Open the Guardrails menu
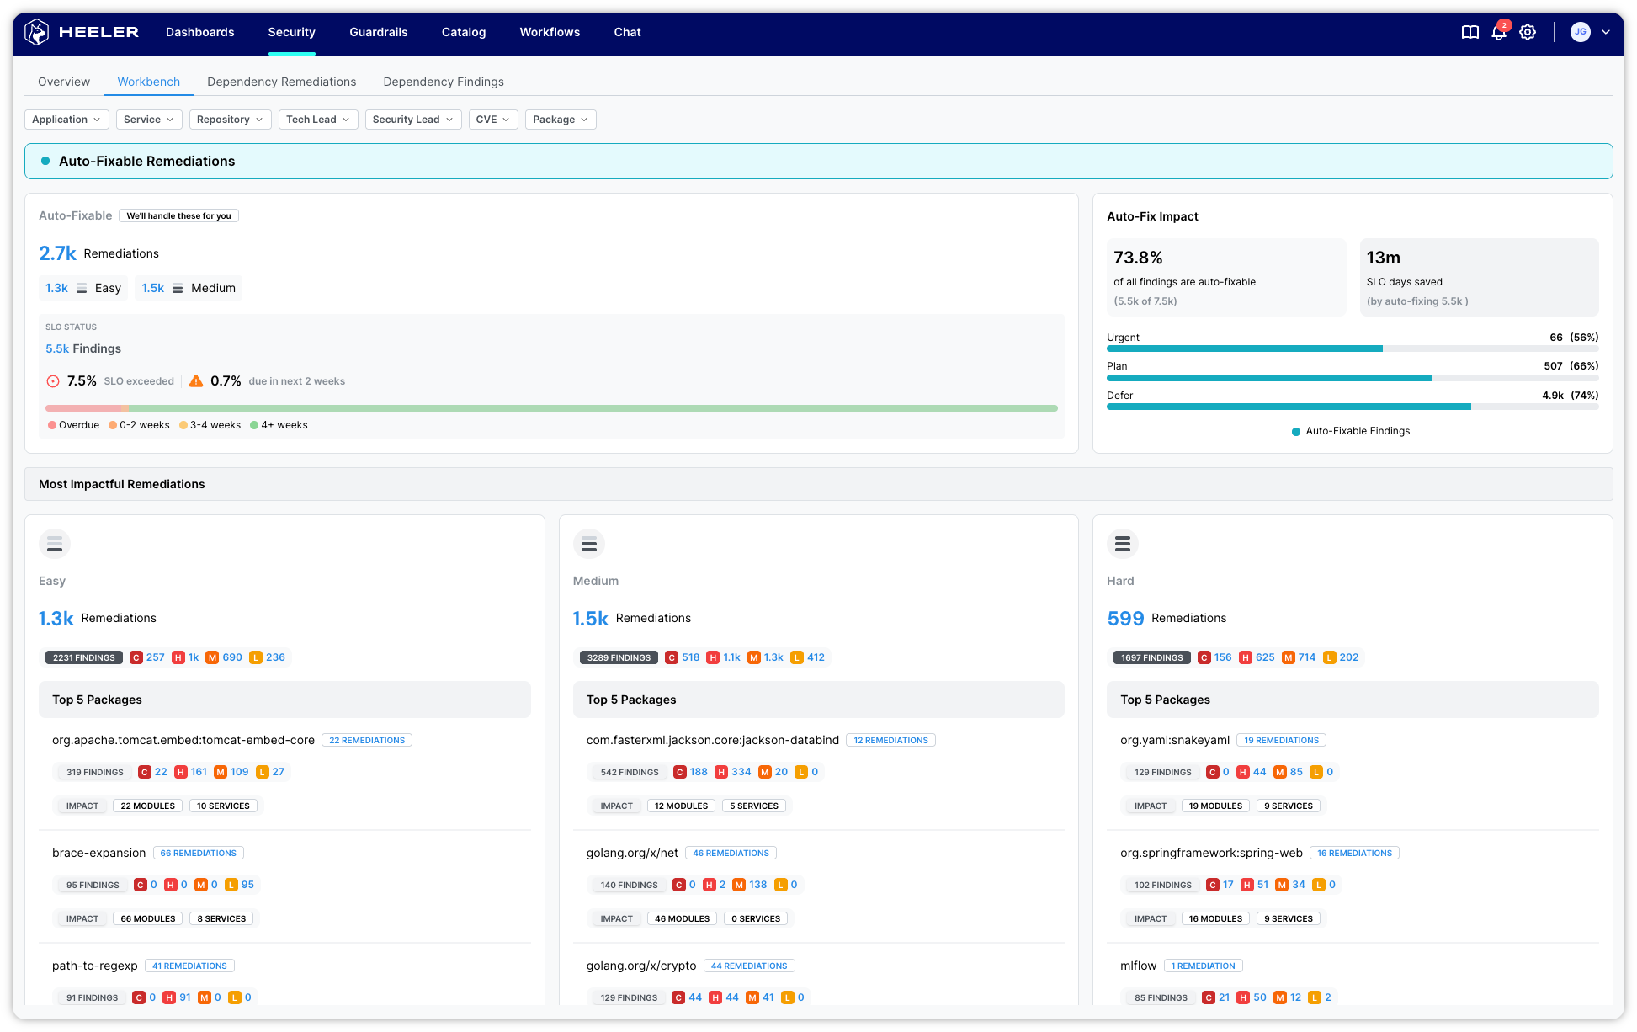The height and width of the screenshot is (1032, 1637). (378, 32)
